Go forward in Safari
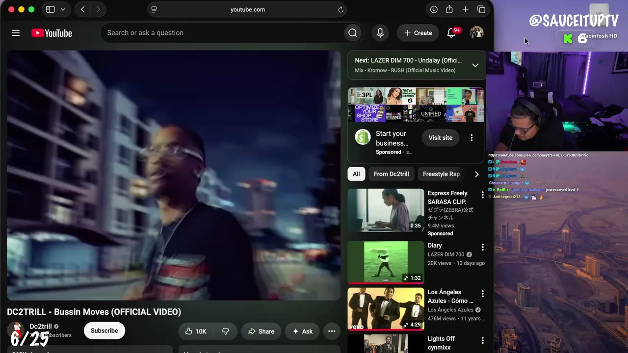Viewport: 628px width, 353px height. pos(98,9)
